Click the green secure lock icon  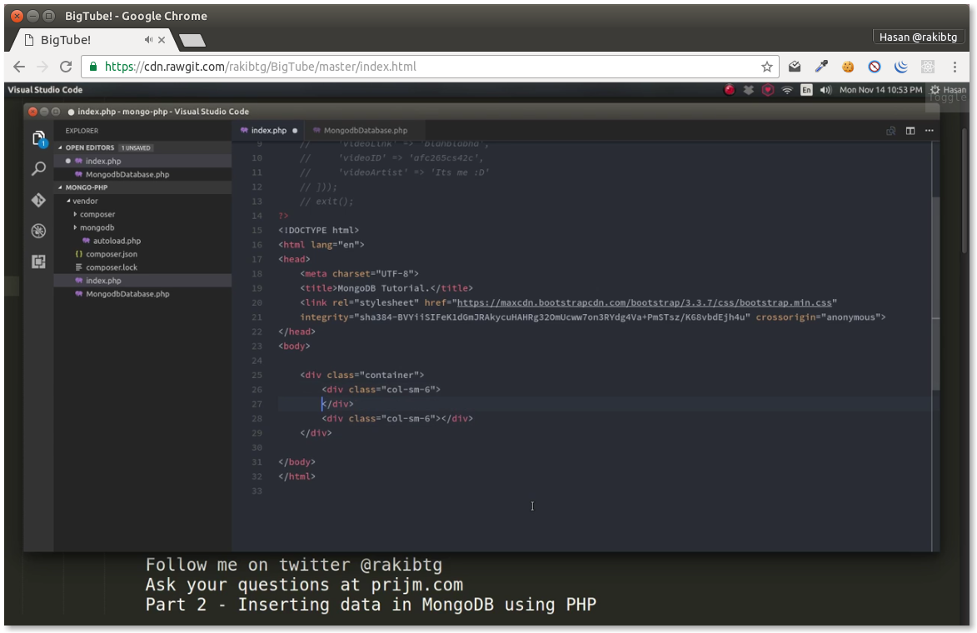[92, 67]
